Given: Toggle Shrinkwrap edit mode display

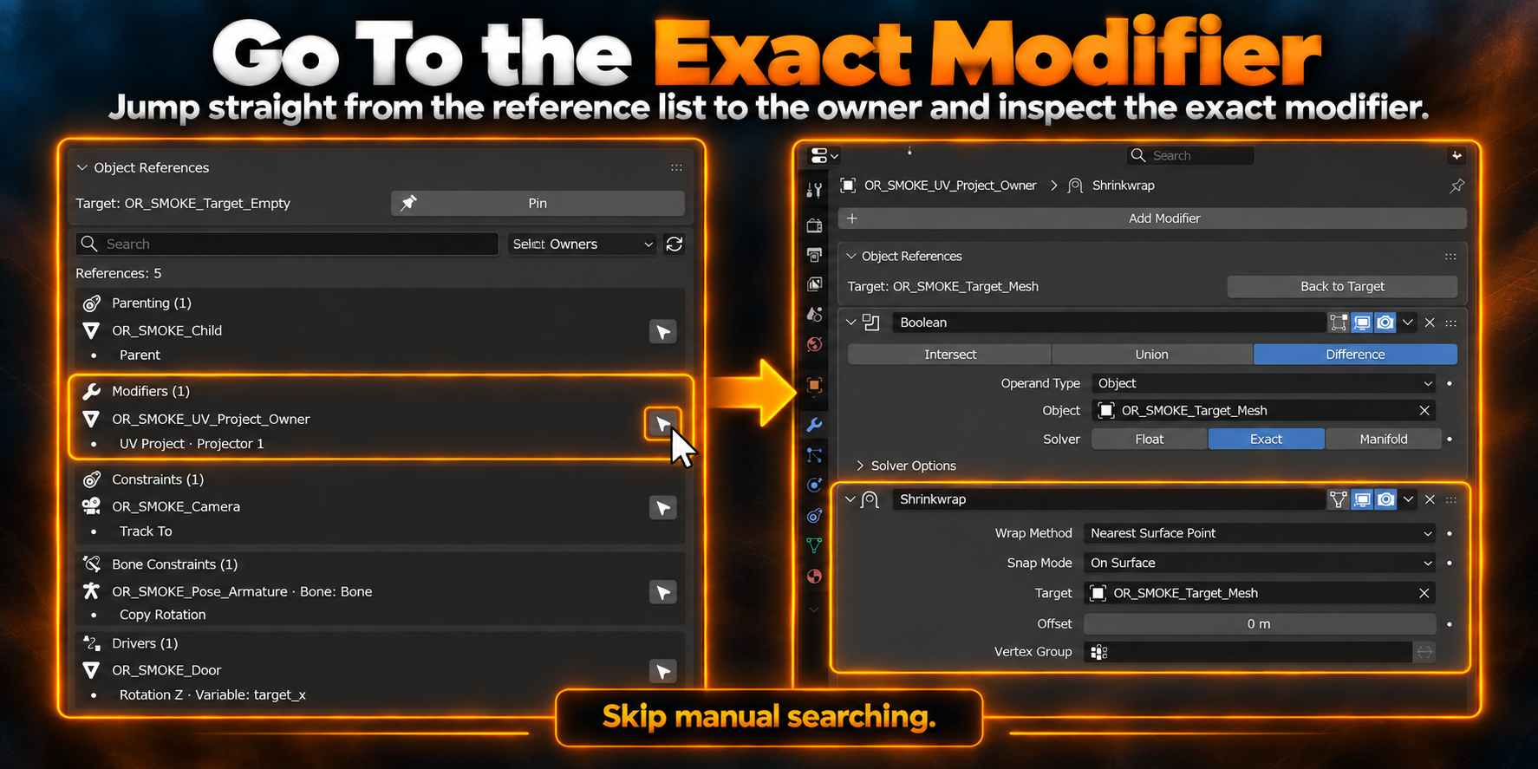Looking at the screenshot, I should 1339,499.
